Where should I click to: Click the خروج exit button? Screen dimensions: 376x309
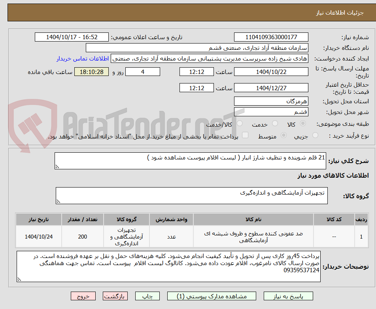click(83, 296)
